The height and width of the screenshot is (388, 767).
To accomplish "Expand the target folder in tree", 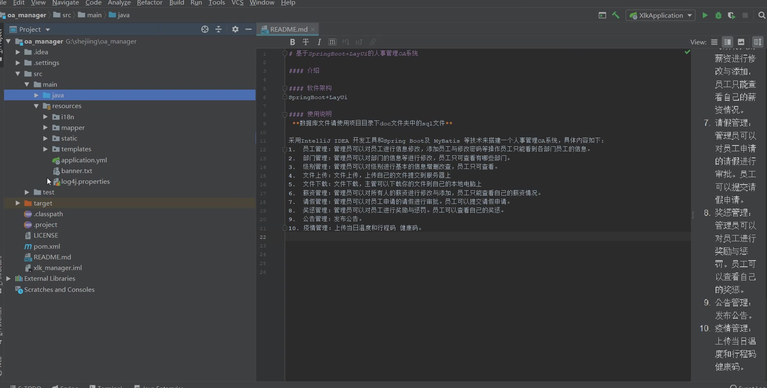I will [18, 203].
